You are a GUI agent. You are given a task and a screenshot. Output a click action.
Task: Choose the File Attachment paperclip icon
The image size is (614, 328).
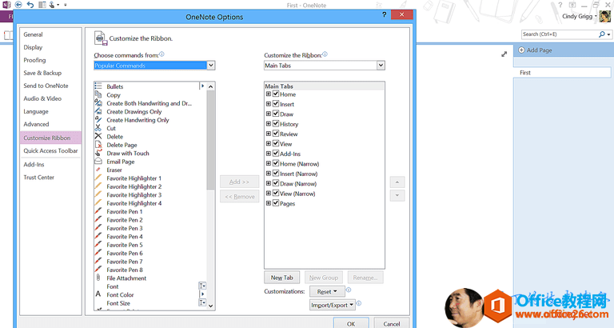[98, 278]
